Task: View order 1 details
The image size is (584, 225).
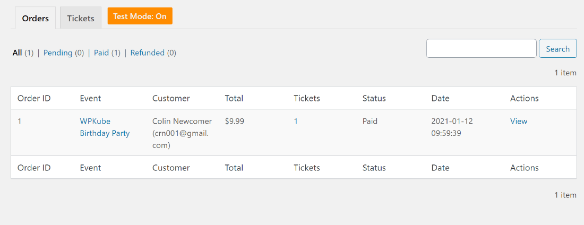Action: pos(519,121)
